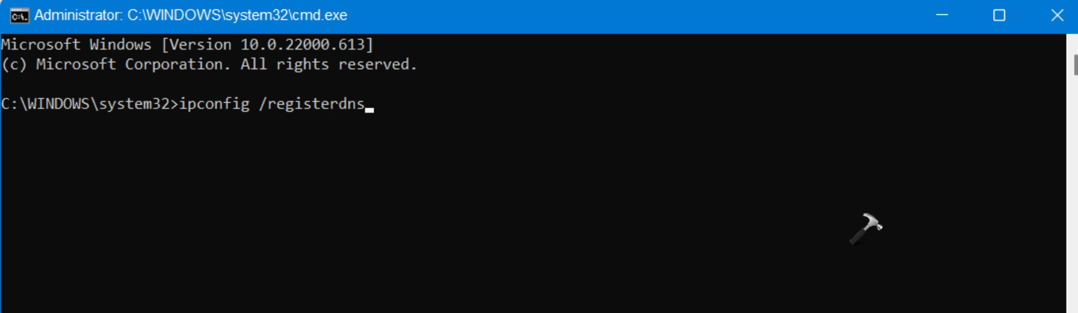The width and height of the screenshot is (1078, 313).
Task: Maximize the Command Prompt window
Action: click(x=999, y=15)
